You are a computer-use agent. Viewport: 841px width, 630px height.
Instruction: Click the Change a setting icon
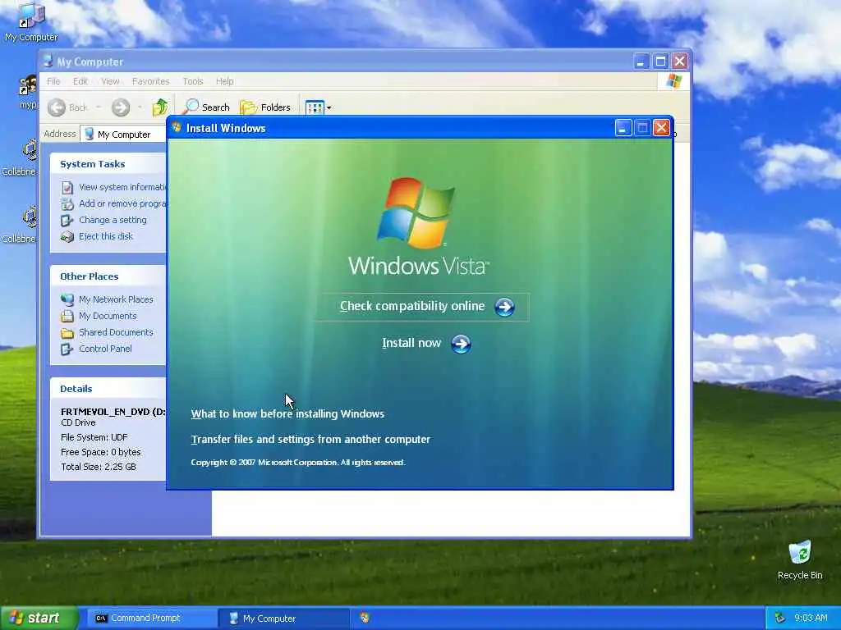(67, 220)
